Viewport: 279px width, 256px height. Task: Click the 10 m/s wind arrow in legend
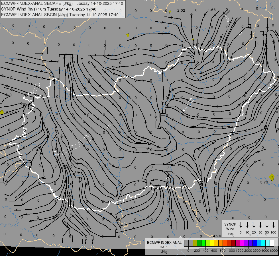[x=247, y=225]
